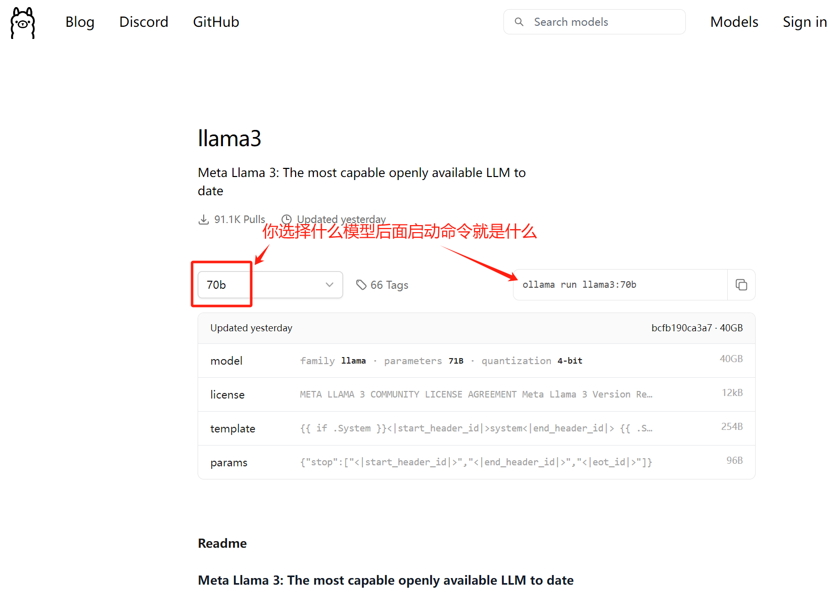
Task: Go to the GitHub page
Action: pos(216,22)
